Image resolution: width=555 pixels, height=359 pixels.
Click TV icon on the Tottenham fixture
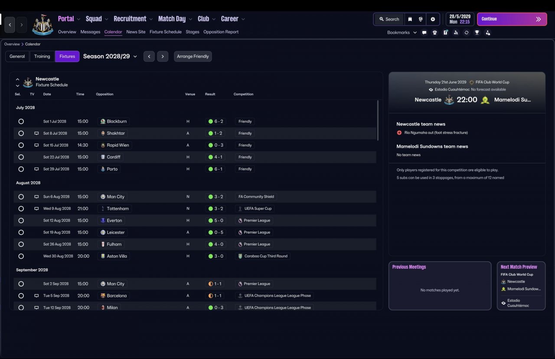36,209
